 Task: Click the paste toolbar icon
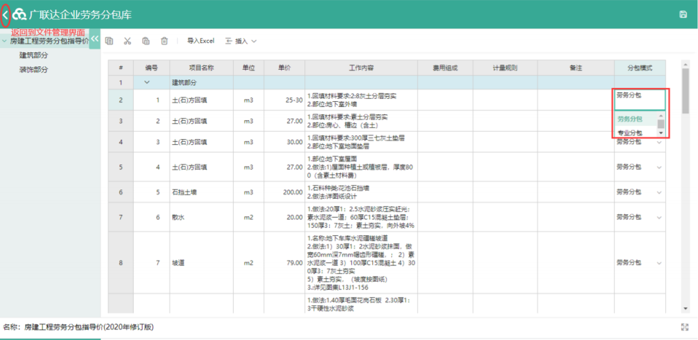point(146,41)
